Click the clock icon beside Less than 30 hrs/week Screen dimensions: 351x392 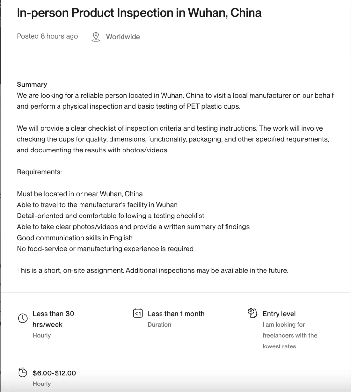tap(23, 318)
